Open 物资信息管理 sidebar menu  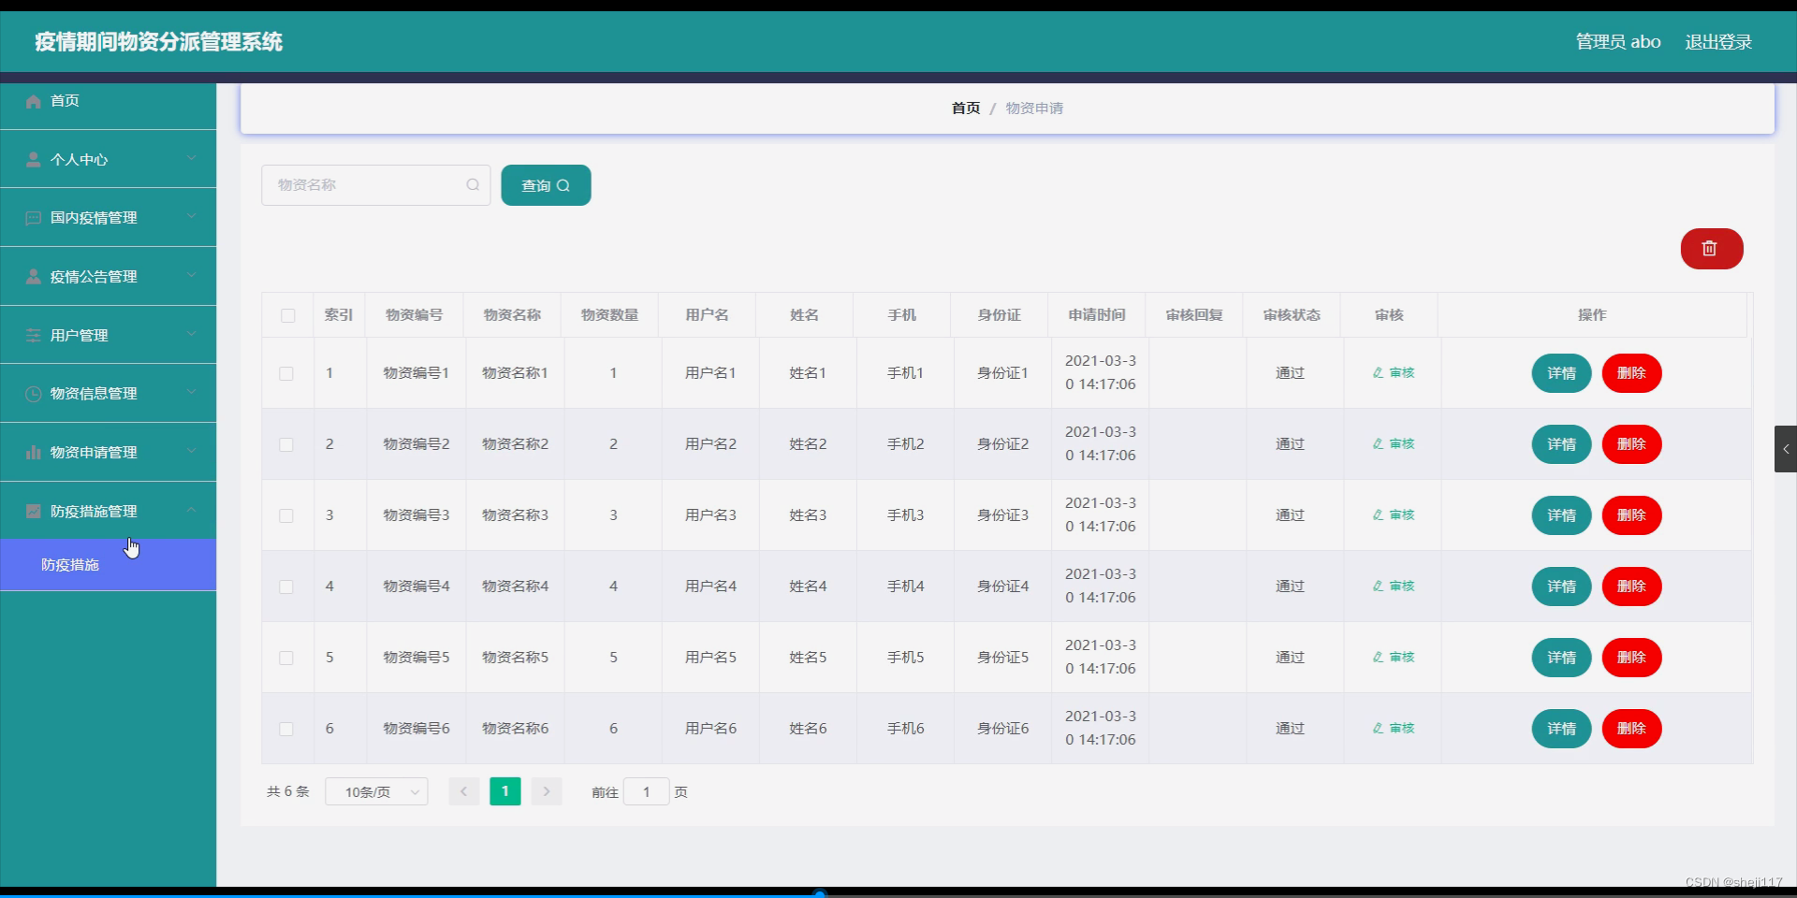pyautogui.click(x=108, y=394)
